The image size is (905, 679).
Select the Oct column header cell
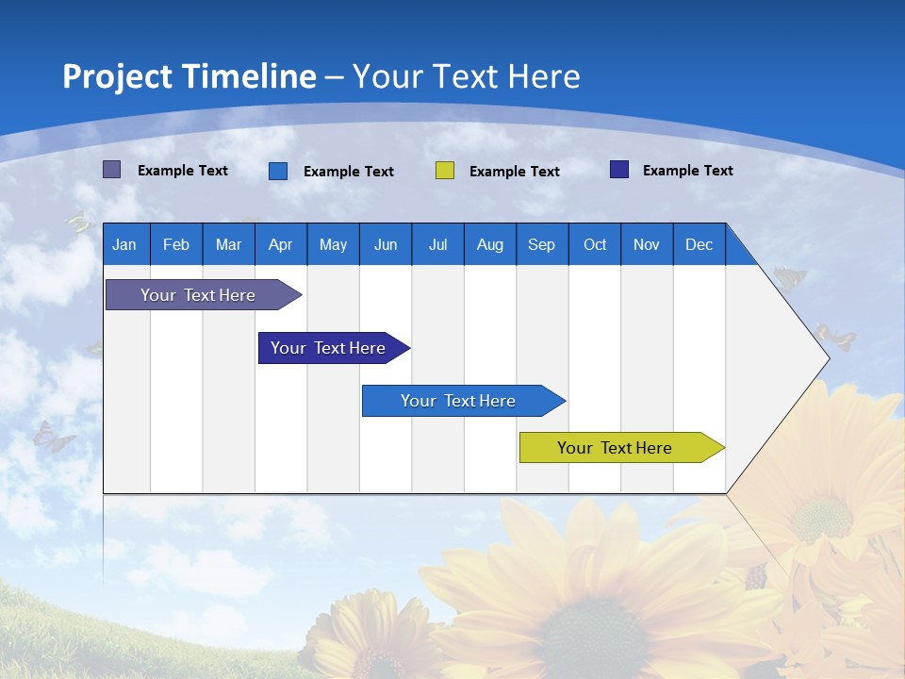point(594,244)
